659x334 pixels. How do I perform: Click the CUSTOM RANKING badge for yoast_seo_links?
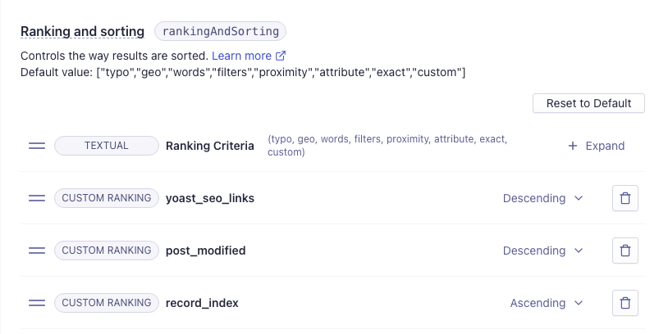point(107,198)
